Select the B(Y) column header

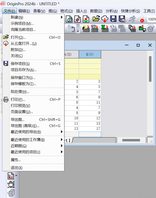90,54
